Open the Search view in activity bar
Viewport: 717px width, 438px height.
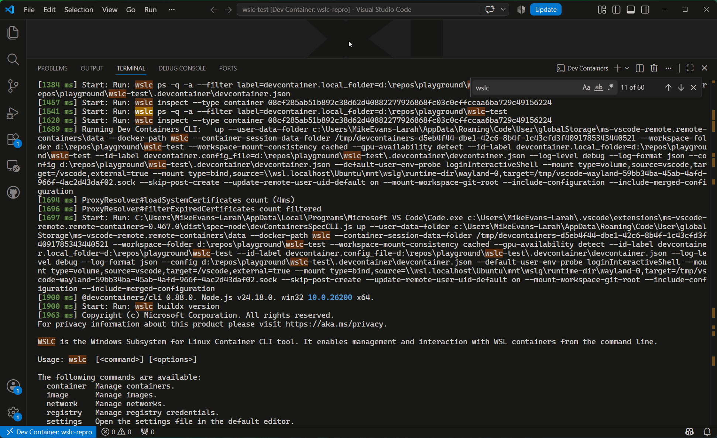pyautogui.click(x=13, y=59)
